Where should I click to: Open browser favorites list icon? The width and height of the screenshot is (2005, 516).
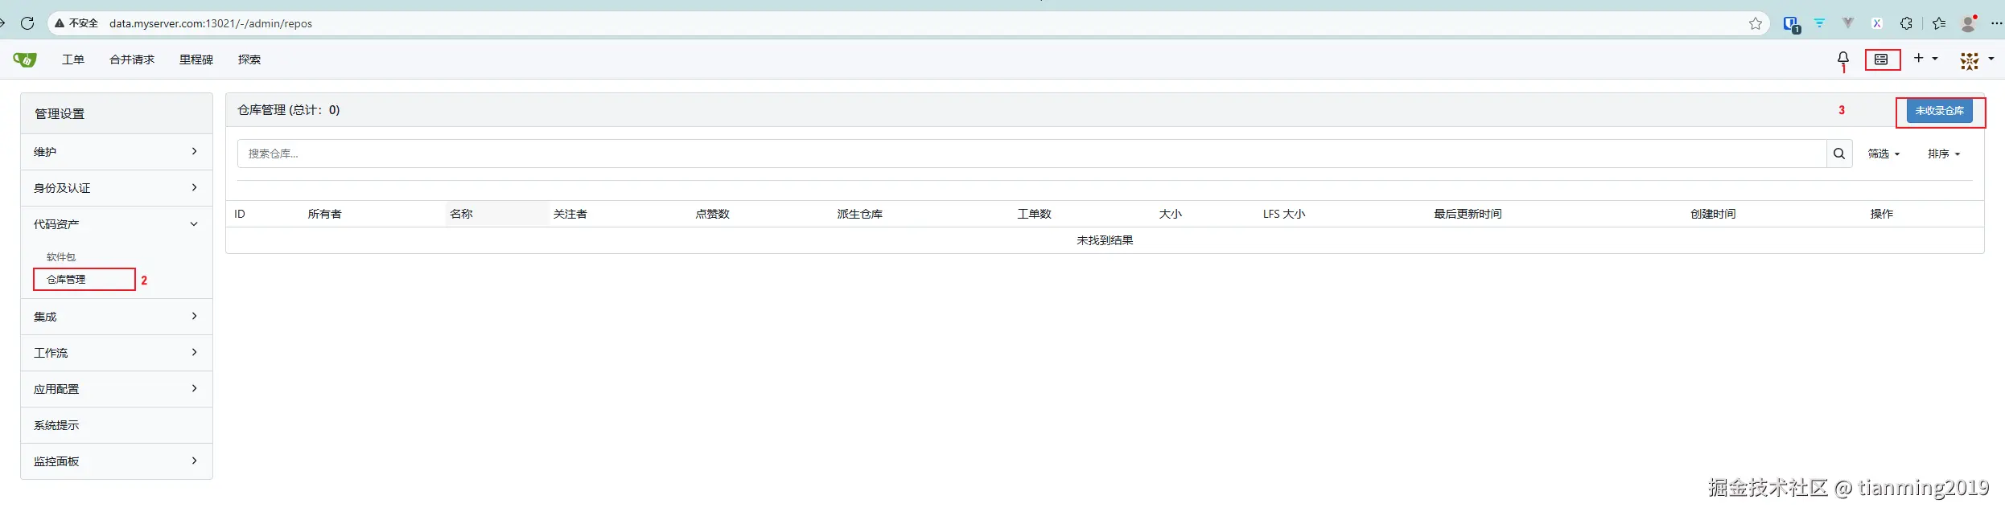point(1939,23)
